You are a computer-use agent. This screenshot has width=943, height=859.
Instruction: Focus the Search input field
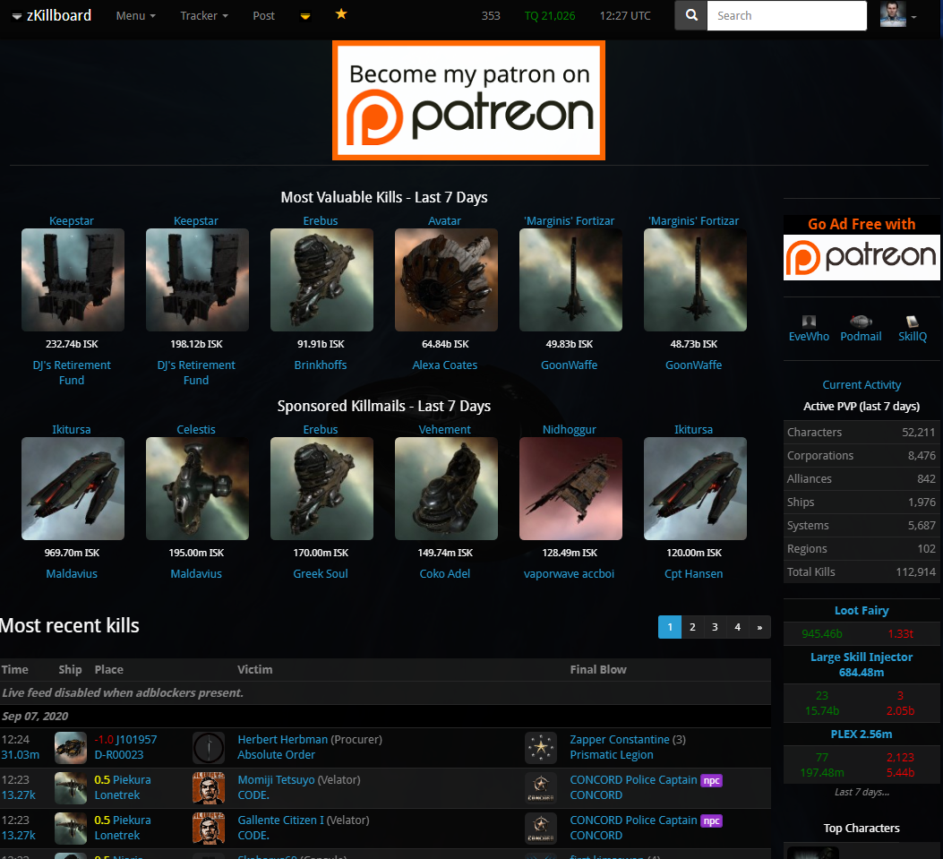pyautogui.click(x=786, y=15)
